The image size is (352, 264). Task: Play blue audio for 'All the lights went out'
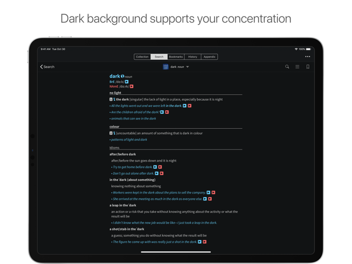tap(184, 106)
